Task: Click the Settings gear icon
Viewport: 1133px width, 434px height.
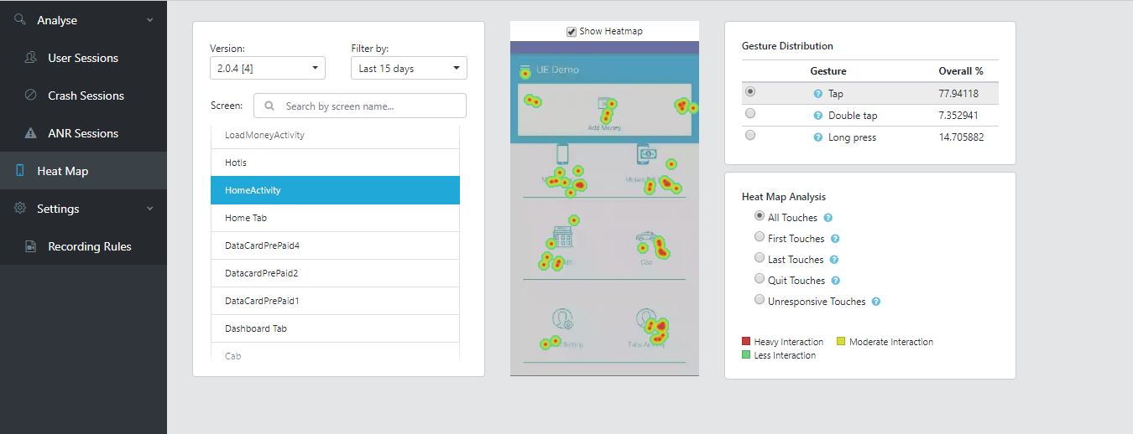Action: [x=20, y=209]
